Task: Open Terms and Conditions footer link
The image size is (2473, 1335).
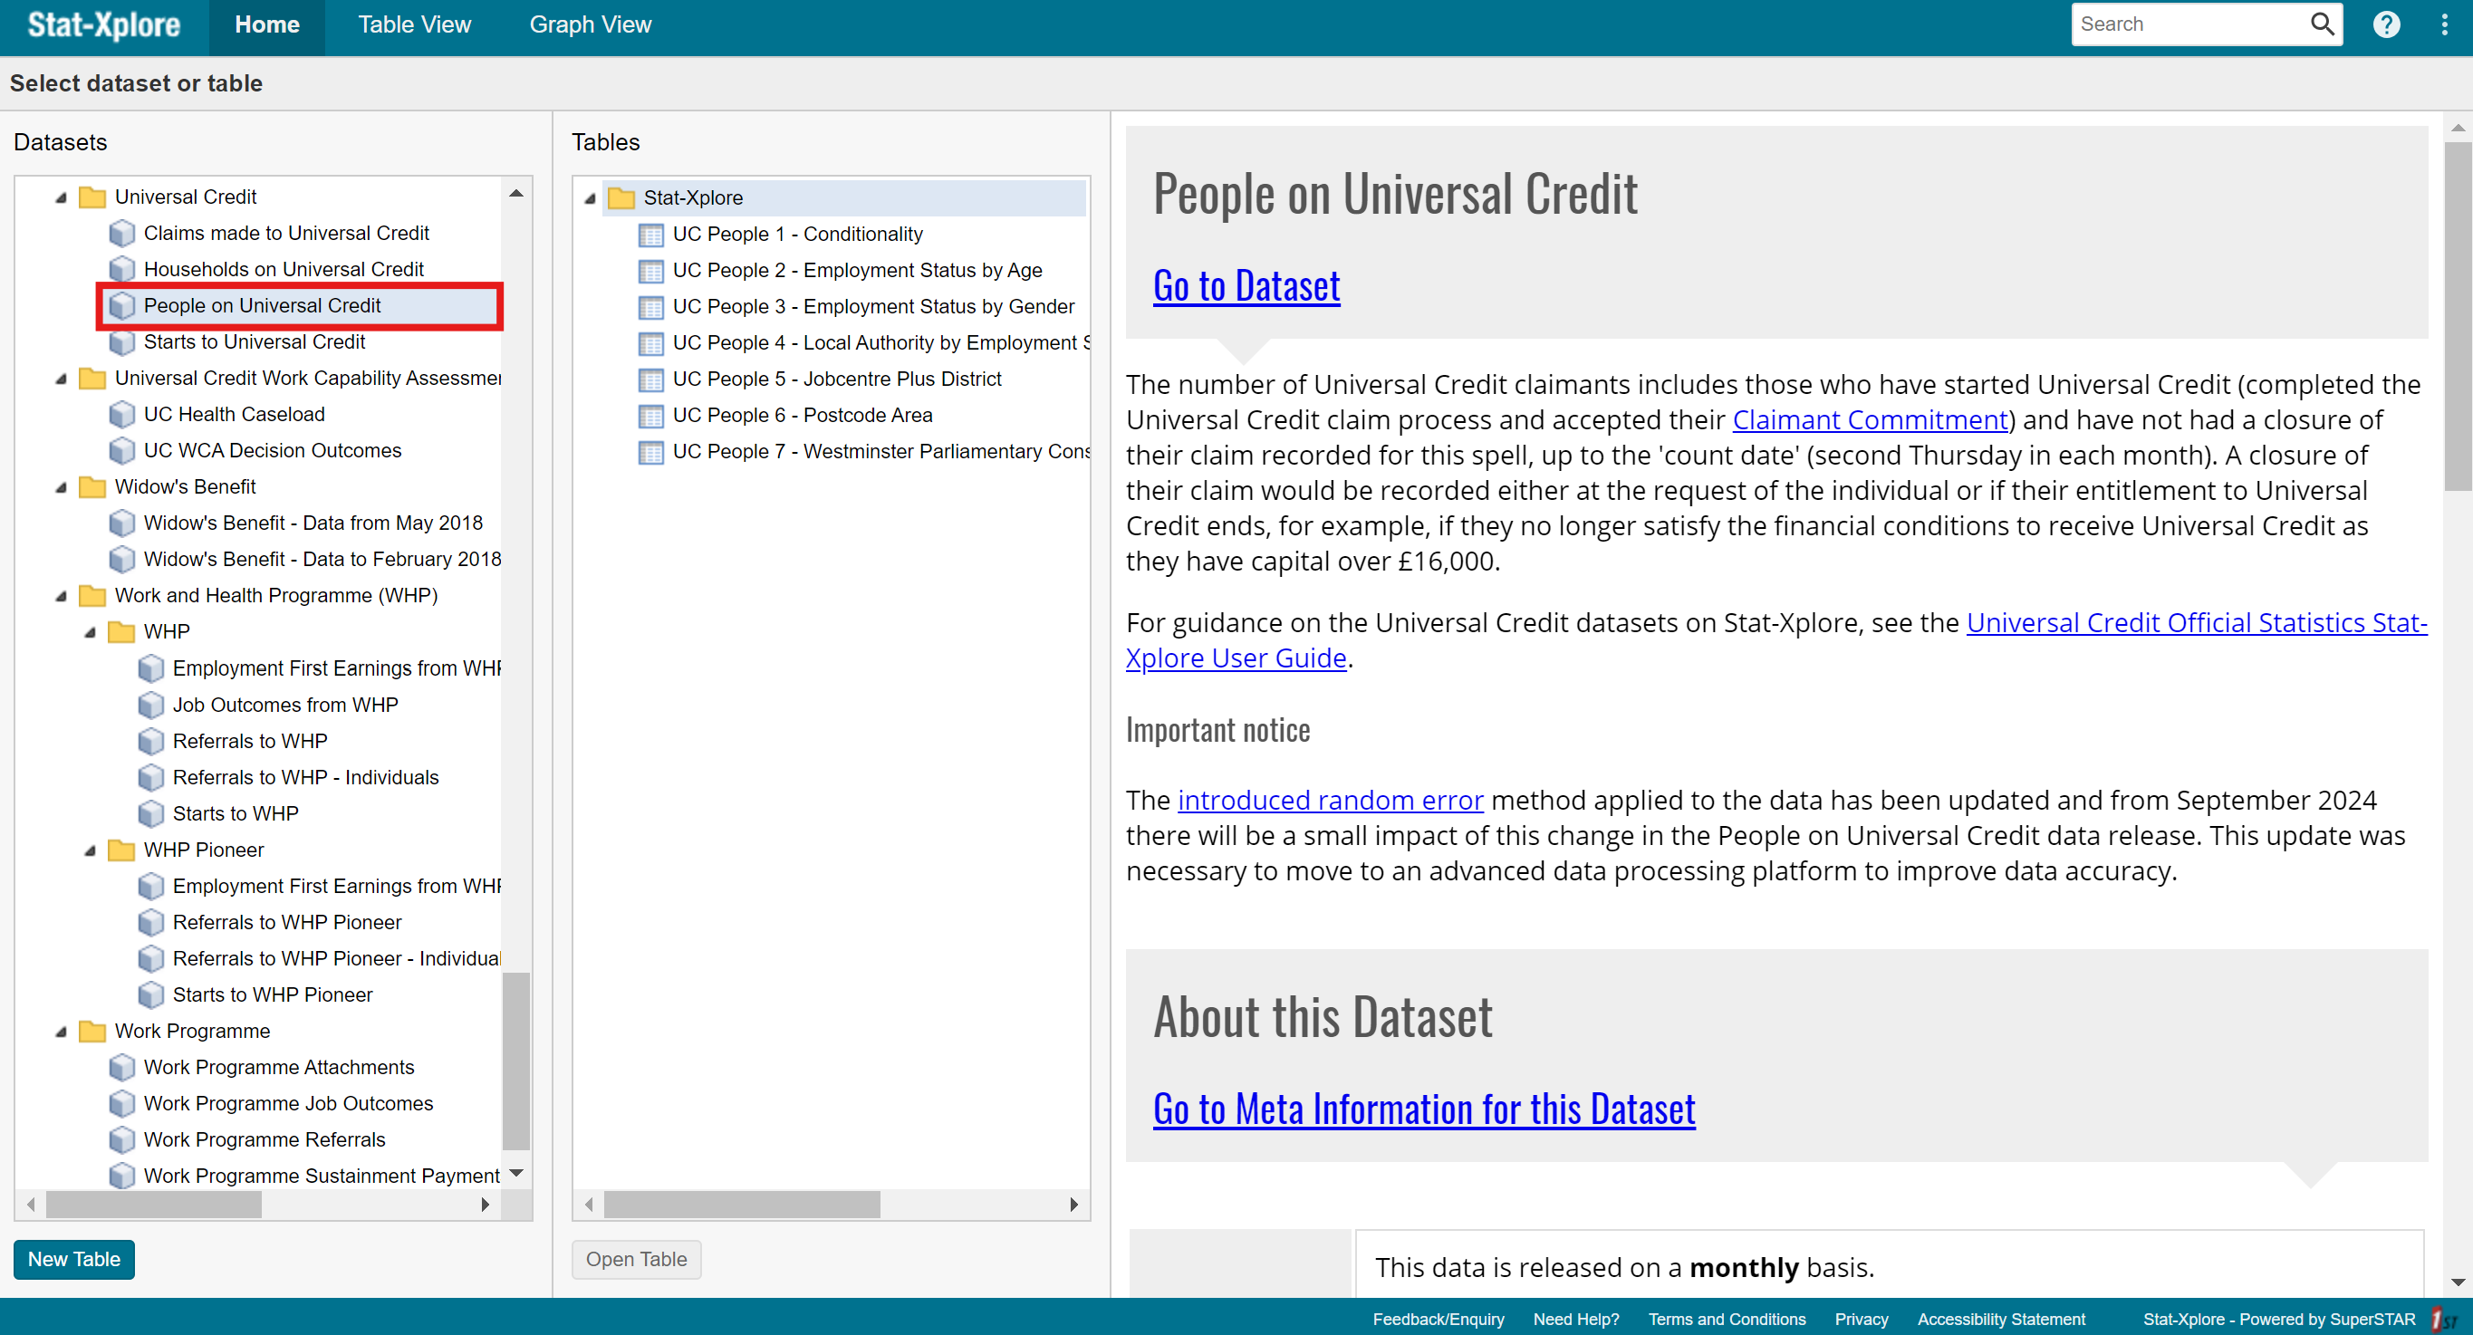Action: pyautogui.click(x=1726, y=1320)
